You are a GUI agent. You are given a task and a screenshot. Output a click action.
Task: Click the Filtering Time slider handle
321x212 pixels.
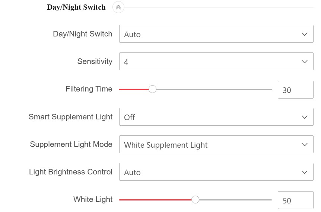[152, 89]
